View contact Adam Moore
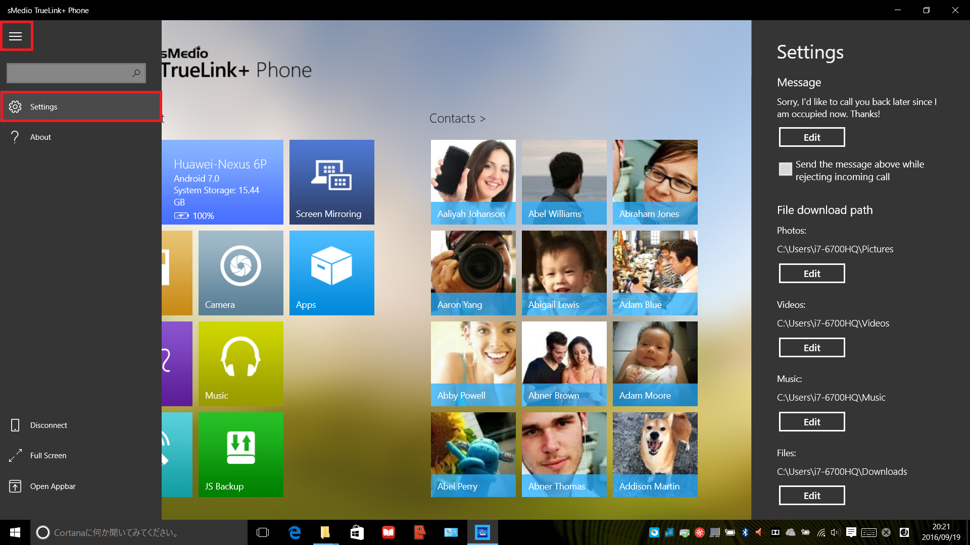970x545 pixels. (x=655, y=364)
